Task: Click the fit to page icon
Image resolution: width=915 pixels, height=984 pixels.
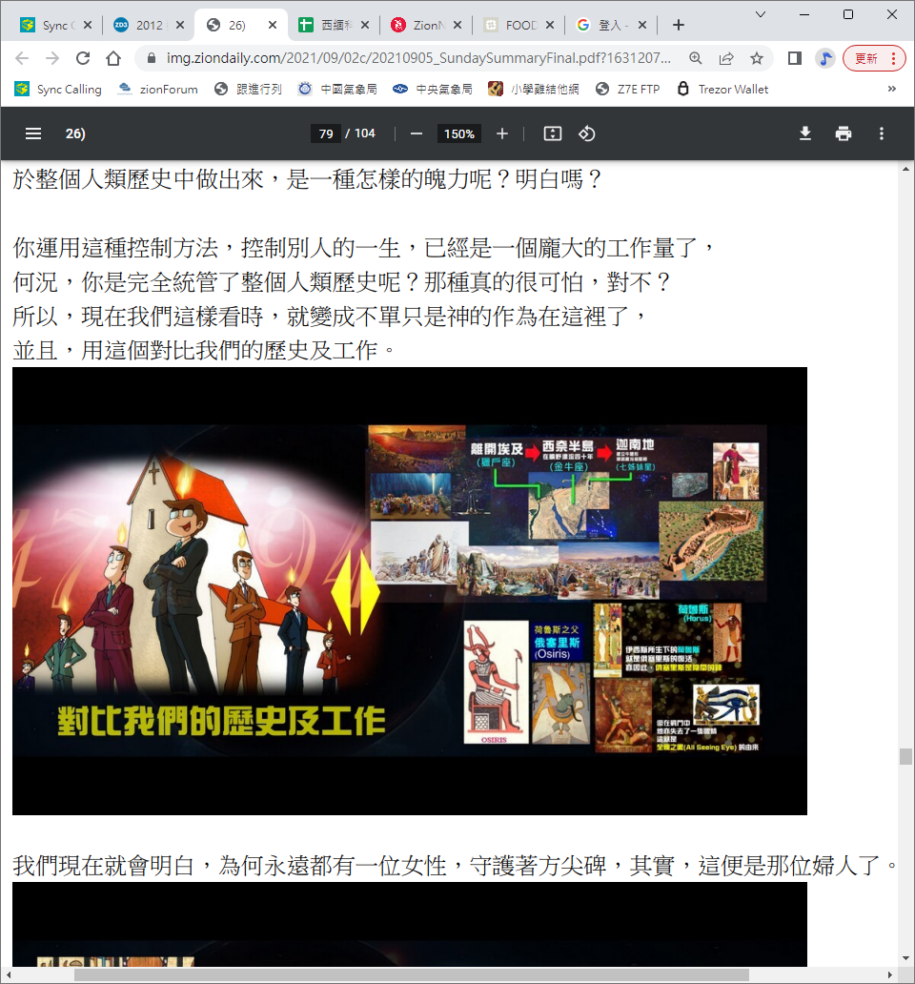Action: (x=553, y=133)
